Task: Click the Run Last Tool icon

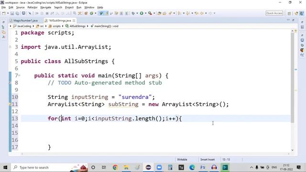Action: 150,13
